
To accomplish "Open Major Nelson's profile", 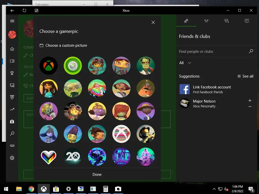I will pos(204,103).
